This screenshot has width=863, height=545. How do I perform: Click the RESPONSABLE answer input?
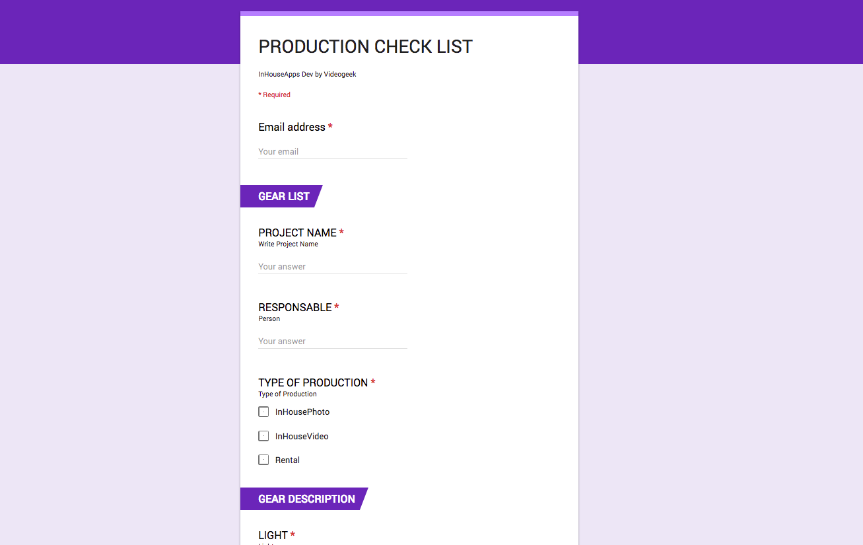[332, 341]
